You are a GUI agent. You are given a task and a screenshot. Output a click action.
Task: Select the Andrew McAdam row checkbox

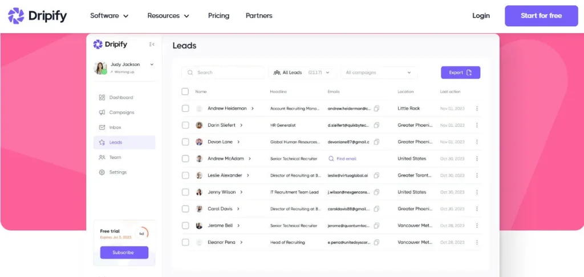point(185,158)
